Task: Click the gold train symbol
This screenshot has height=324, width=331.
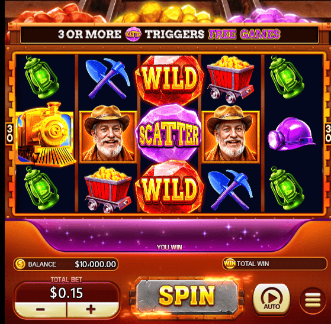Action: tap(45, 134)
